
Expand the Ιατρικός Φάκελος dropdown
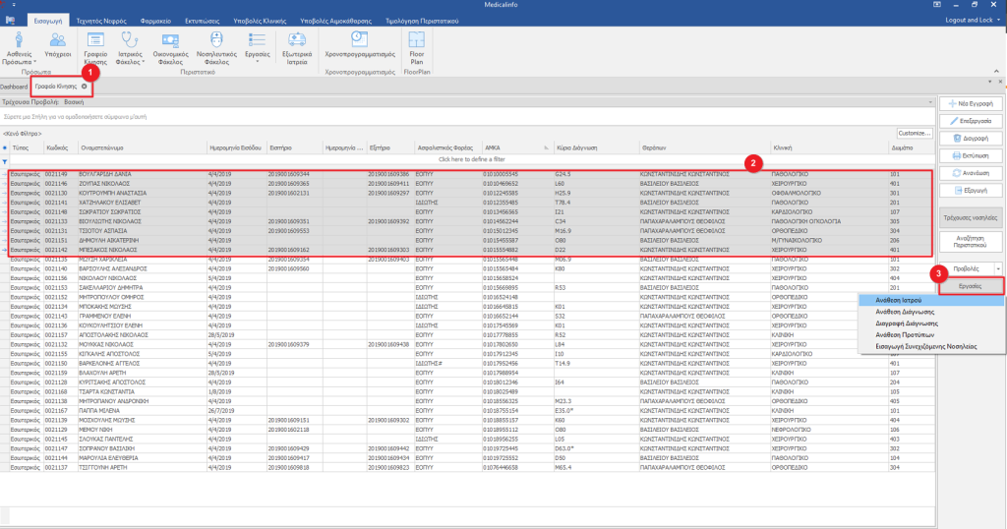[x=144, y=62]
